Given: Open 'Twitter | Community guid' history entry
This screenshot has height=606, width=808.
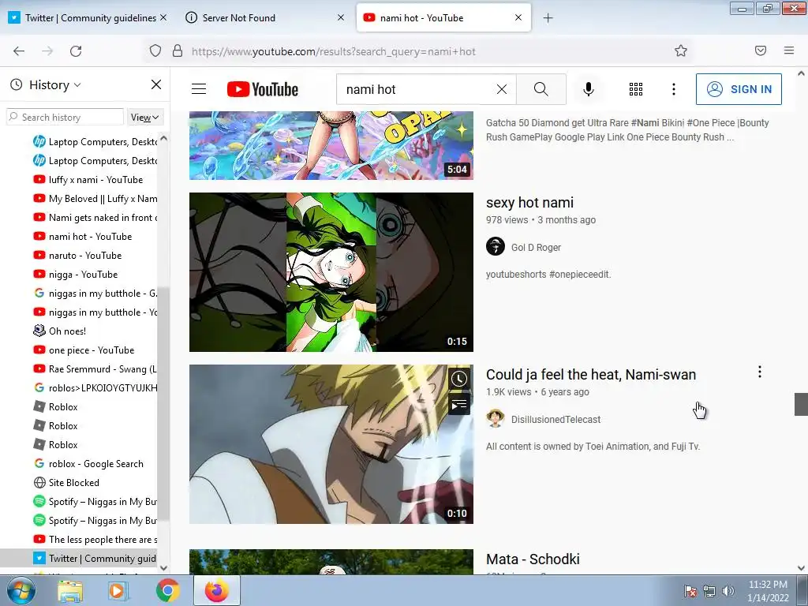Looking at the screenshot, I should pos(95,559).
